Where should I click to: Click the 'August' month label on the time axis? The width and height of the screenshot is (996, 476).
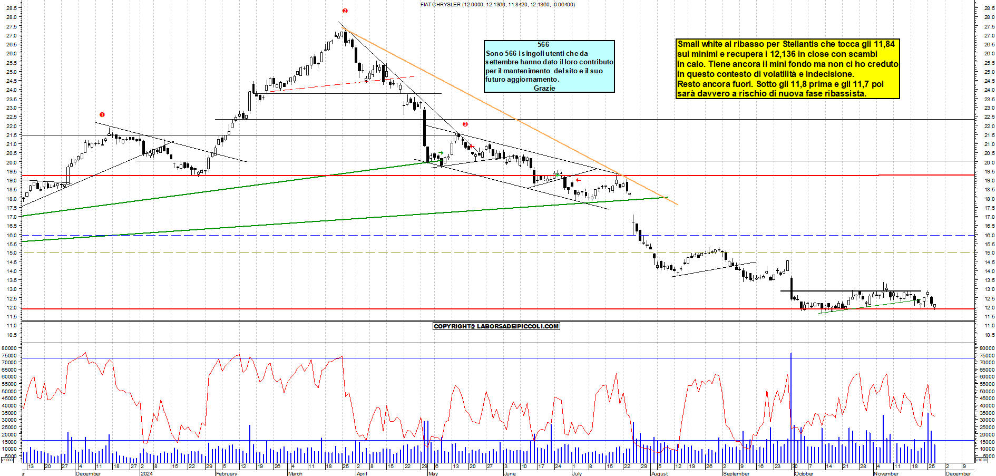click(659, 473)
